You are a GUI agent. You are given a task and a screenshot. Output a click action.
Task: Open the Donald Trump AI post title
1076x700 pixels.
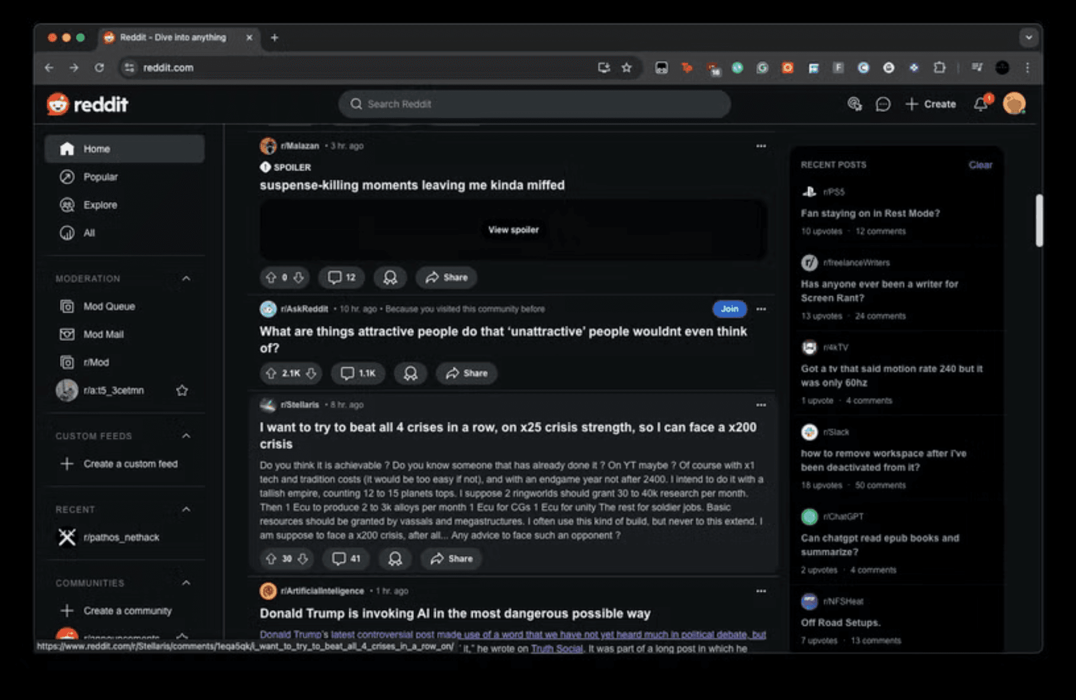click(x=455, y=614)
